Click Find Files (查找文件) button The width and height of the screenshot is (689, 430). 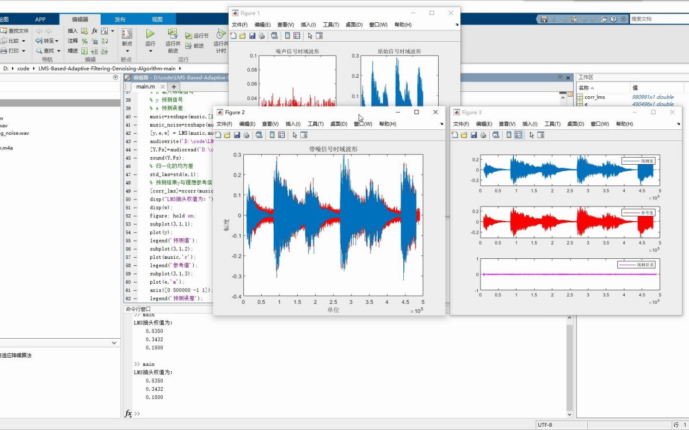15,31
